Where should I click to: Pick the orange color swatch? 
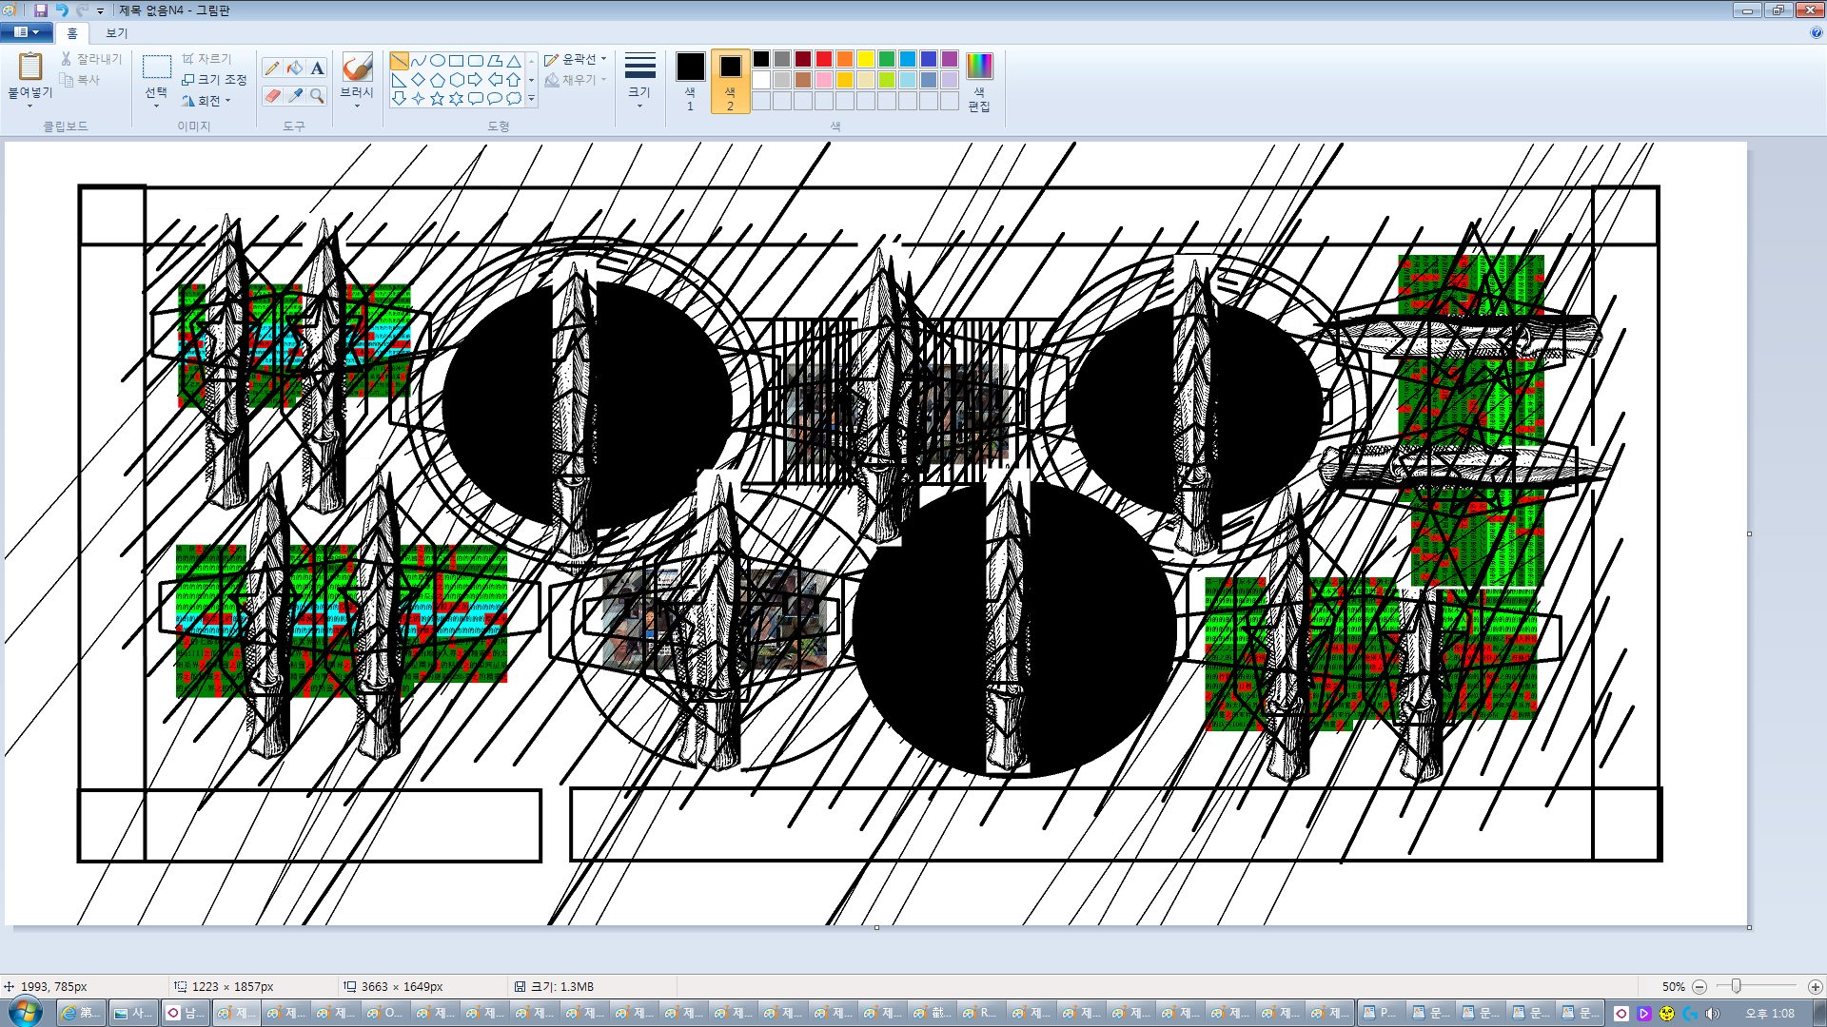click(845, 59)
